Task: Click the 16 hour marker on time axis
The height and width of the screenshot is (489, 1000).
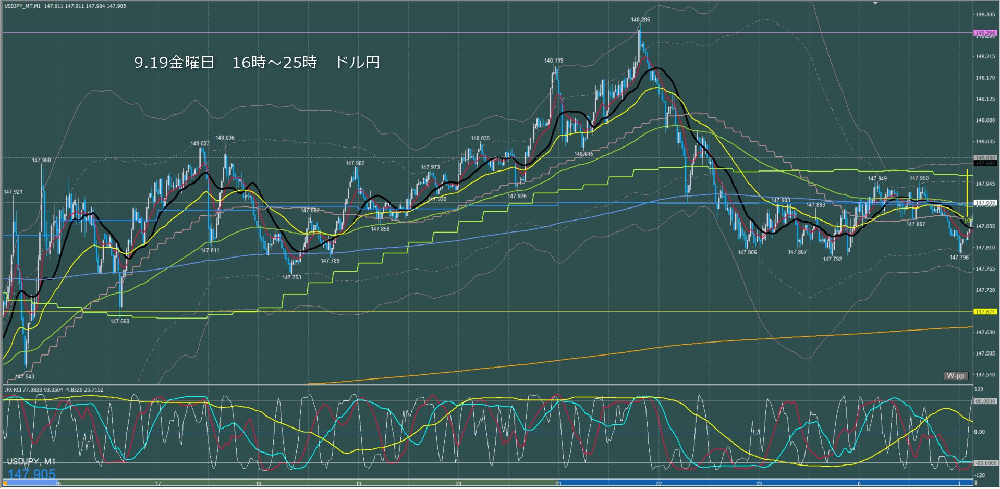Action: pos(58,484)
